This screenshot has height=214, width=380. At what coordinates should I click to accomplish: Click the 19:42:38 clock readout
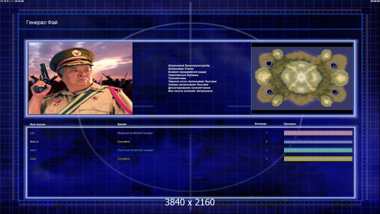tap(19, 1)
